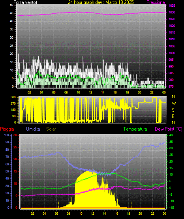Image resolution: width=184 pixels, height=219 pixels.
Task: Click the 24 hour graph day title
Action: click(x=101, y=2)
